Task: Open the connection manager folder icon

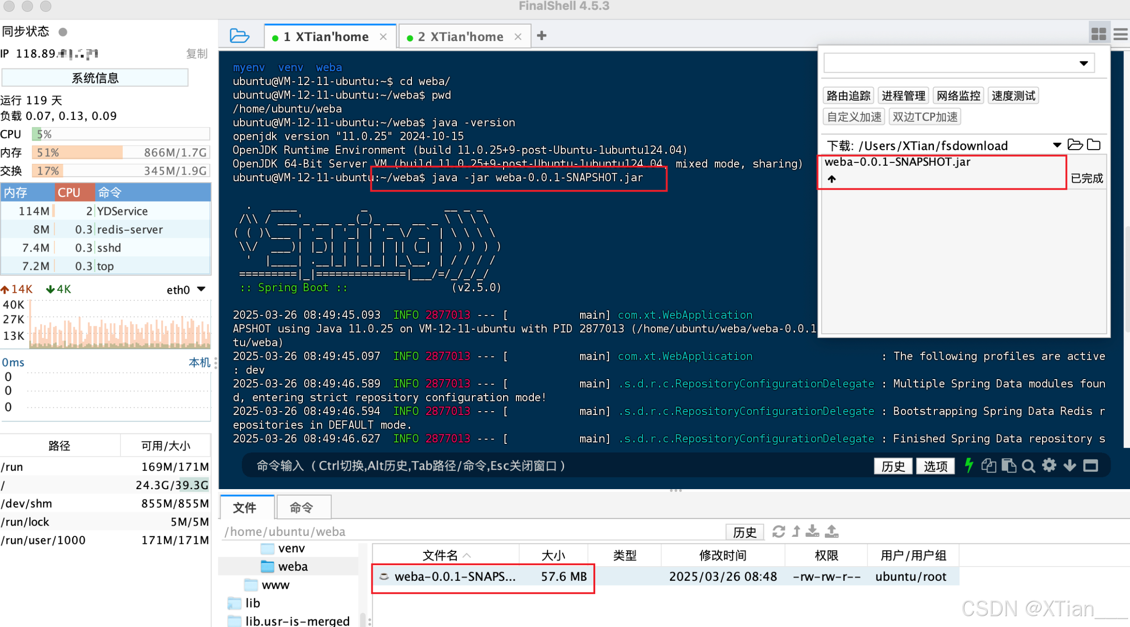Action: (239, 36)
